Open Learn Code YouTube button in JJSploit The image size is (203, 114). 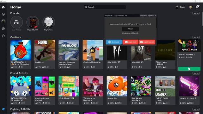[x=130, y=42]
